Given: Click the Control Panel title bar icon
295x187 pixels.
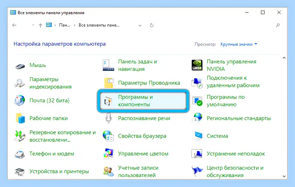Looking at the screenshot, I should point(13,13).
